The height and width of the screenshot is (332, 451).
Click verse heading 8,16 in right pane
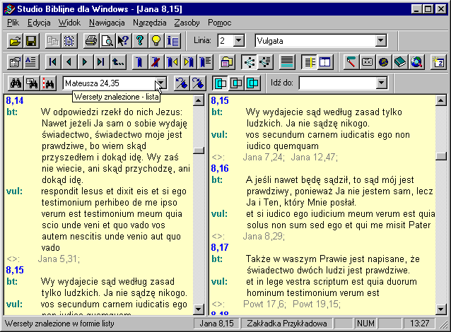[x=220, y=168]
